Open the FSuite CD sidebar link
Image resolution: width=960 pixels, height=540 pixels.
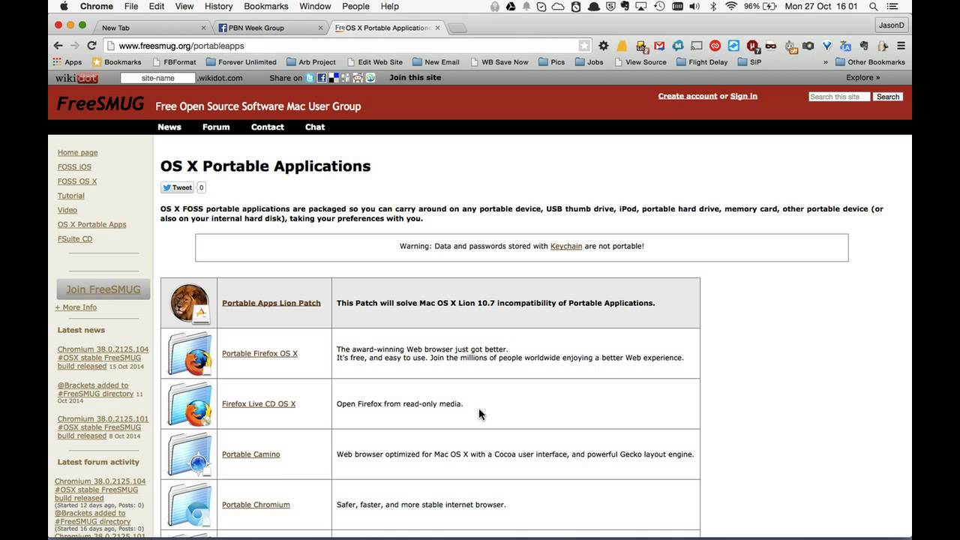click(75, 238)
